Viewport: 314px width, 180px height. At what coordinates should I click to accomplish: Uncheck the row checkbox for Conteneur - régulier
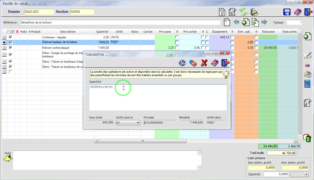pos(10,37)
